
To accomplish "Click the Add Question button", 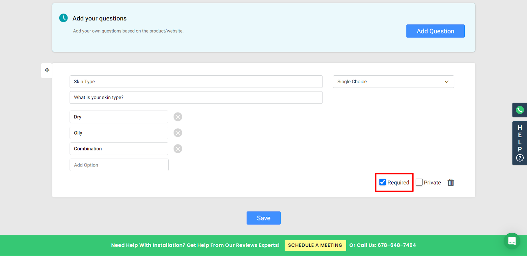I will pyautogui.click(x=435, y=31).
